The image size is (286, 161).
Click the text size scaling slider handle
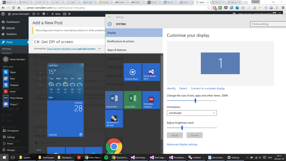click(195, 101)
